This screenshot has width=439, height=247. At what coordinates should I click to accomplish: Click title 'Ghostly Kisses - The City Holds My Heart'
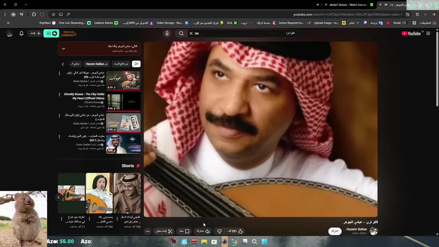coord(84,96)
